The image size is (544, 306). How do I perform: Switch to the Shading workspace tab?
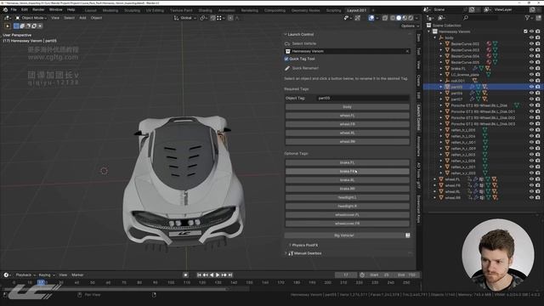click(x=206, y=10)
